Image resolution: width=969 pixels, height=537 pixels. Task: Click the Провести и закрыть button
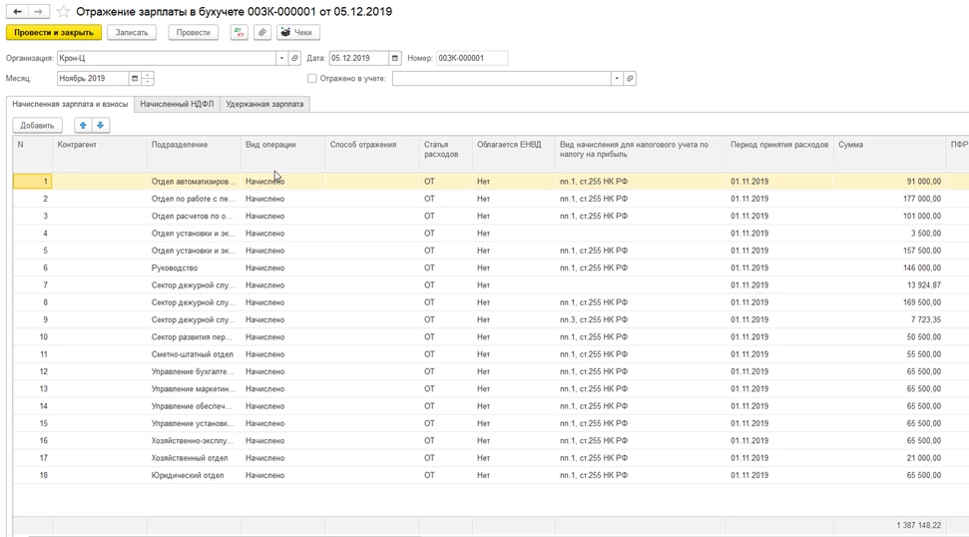pyautogui.click(x=54, y=32)
